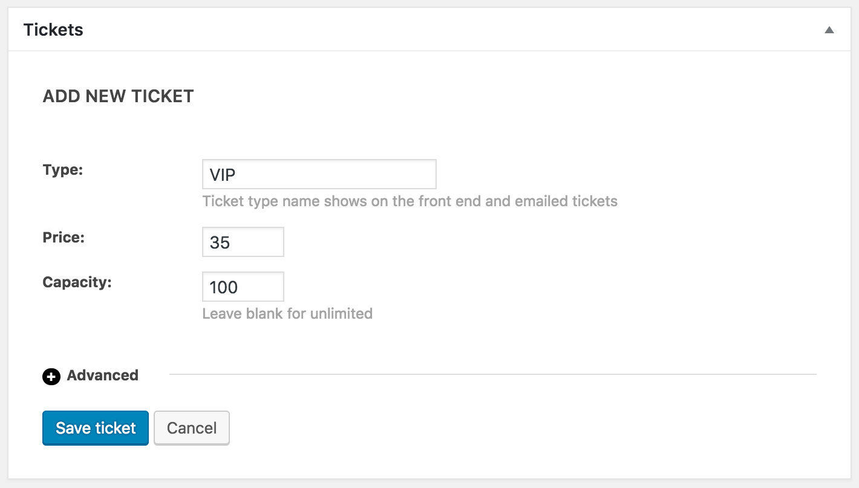Image resolution: width=859 pixels, height=488 pixels.
Task: Select the Price field containing 35
Action: pyautogui.click(x=243, y=241)
